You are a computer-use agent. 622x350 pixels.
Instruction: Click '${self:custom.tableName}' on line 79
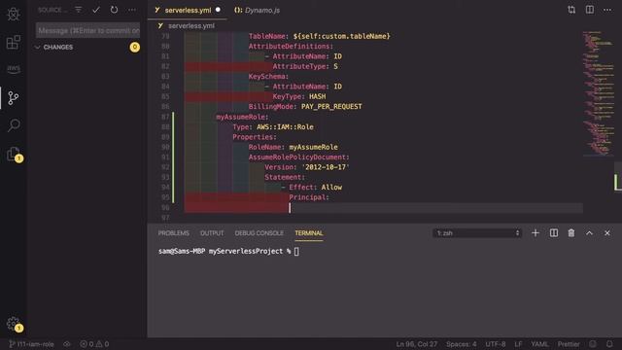(341, 36)
